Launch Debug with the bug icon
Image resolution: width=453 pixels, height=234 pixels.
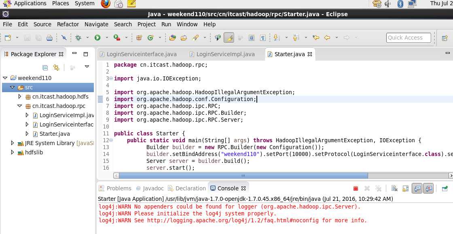[78, 38]
